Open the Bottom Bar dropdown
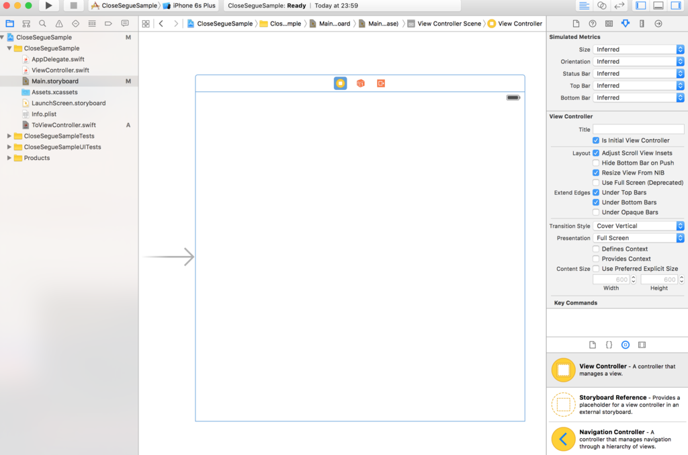This screenshot has height=455, width=688. click(x=638, y=98)
